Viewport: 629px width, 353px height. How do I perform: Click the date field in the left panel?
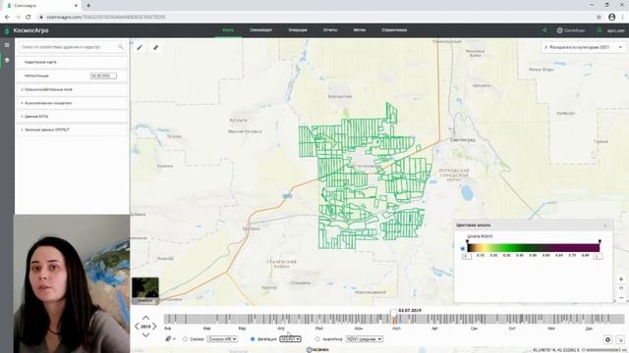(x=103, y=76)
